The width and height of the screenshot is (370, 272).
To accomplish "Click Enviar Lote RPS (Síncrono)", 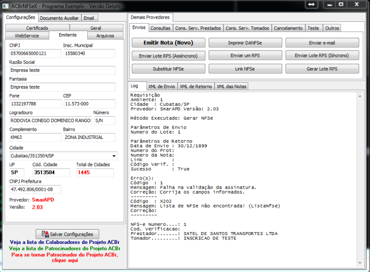I will pyautogui.click(x=322, y=55).
